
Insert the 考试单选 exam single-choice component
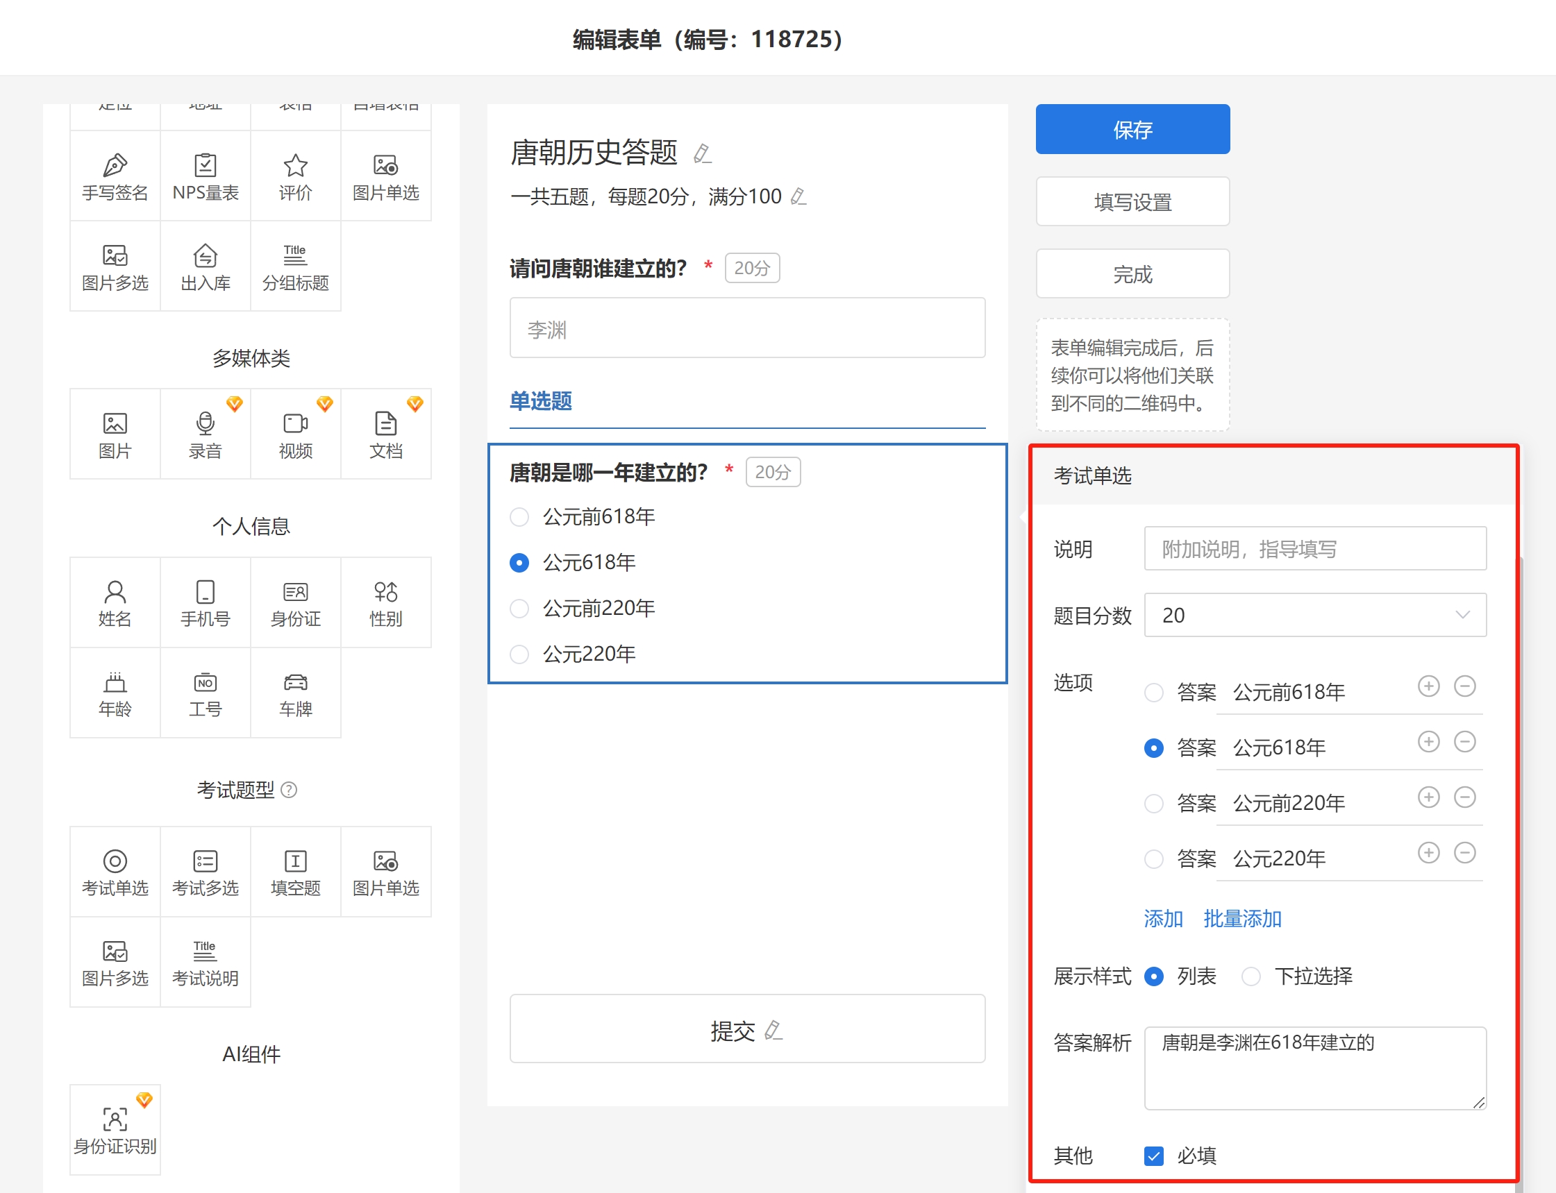(115, 872)
